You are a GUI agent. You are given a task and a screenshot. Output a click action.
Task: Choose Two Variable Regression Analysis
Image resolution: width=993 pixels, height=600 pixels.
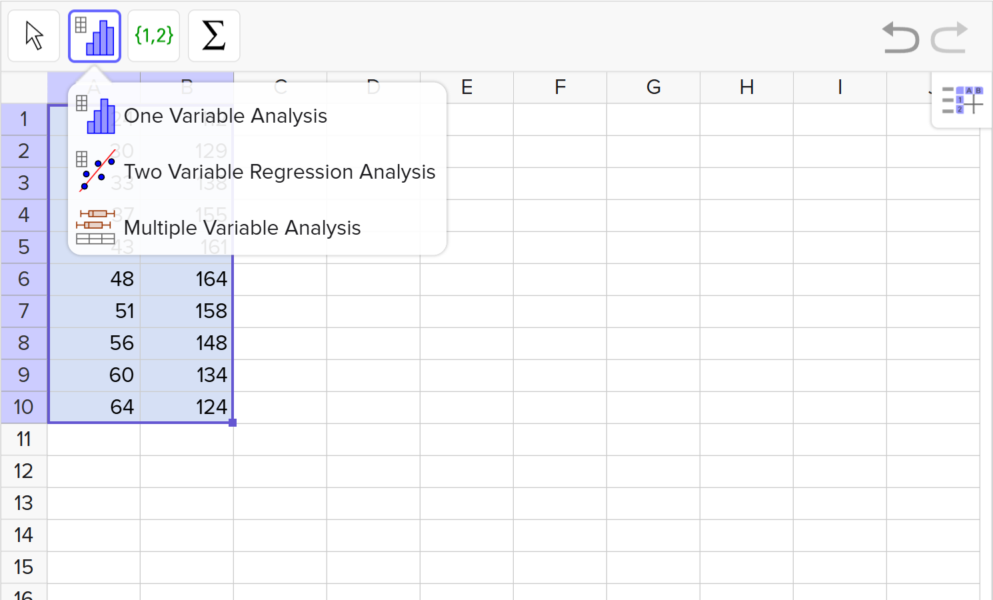(257, 172)
